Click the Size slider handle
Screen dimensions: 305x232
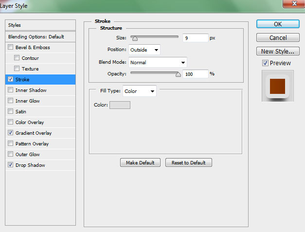[135, 38]
